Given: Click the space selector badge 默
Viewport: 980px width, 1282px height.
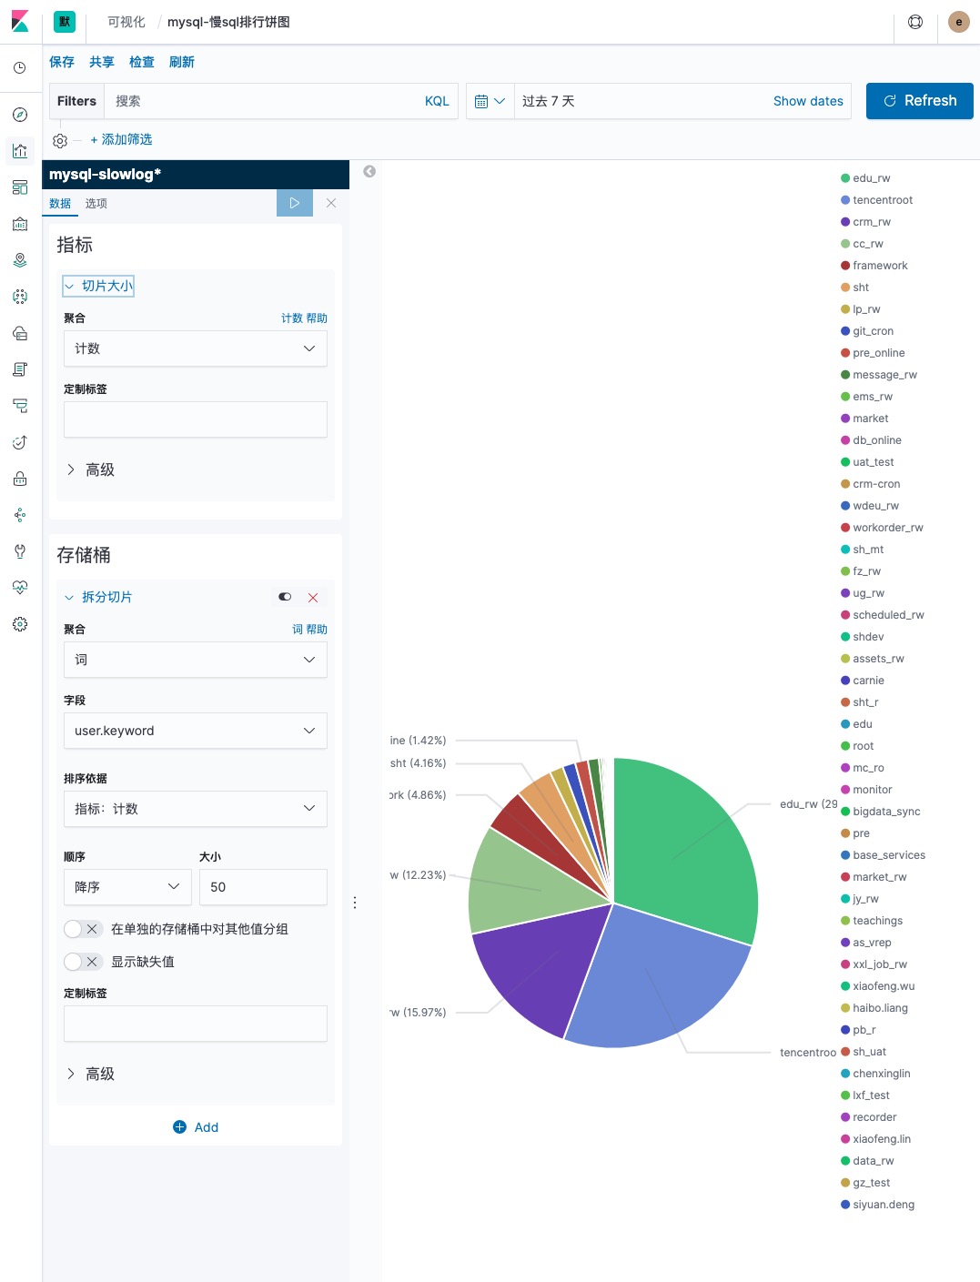Looking at the screenshot, I should pyautogui.click(x=65, y=22).
